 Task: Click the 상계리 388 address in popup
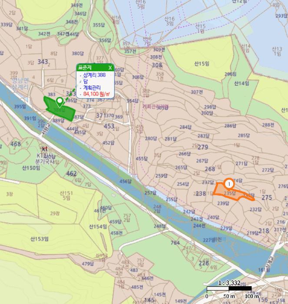click(x=94, y=75)
